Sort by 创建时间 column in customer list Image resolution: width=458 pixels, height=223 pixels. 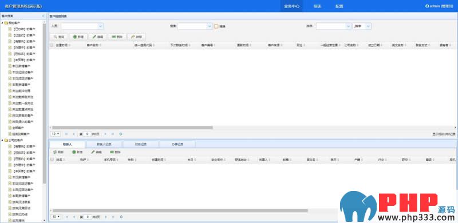62,45
